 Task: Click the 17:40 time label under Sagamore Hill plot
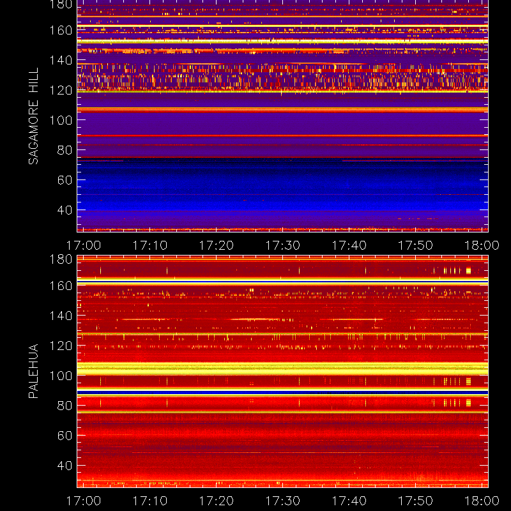click(349, 245)
